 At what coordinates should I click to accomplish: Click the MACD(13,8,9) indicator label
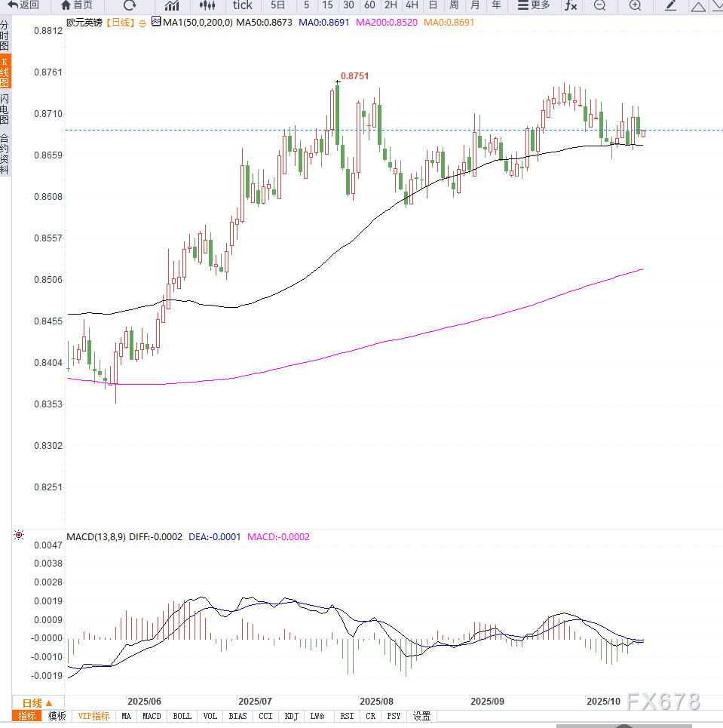click(96, 536)
